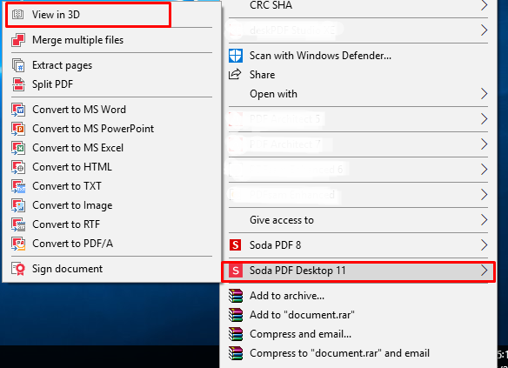Viewport: 508px width, 368px height.
Task: Click the Convert to PDF/A icon
Action: click(18, 244)
